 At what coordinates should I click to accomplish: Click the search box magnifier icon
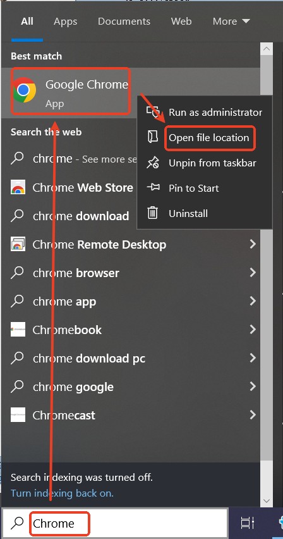17,523
